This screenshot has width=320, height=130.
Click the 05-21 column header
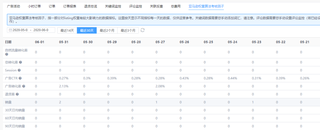[305, 42]
